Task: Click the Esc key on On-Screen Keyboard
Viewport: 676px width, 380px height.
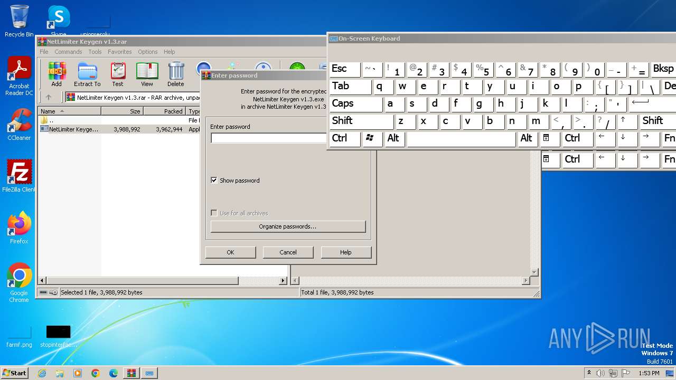Action: click(345, 69)
